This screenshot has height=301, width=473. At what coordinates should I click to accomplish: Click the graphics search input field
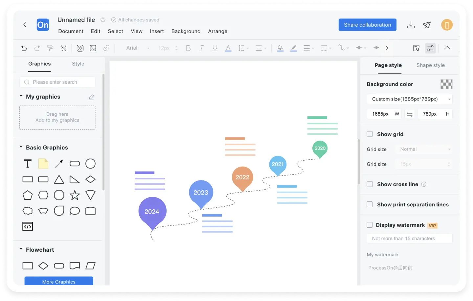coord(57,82)
